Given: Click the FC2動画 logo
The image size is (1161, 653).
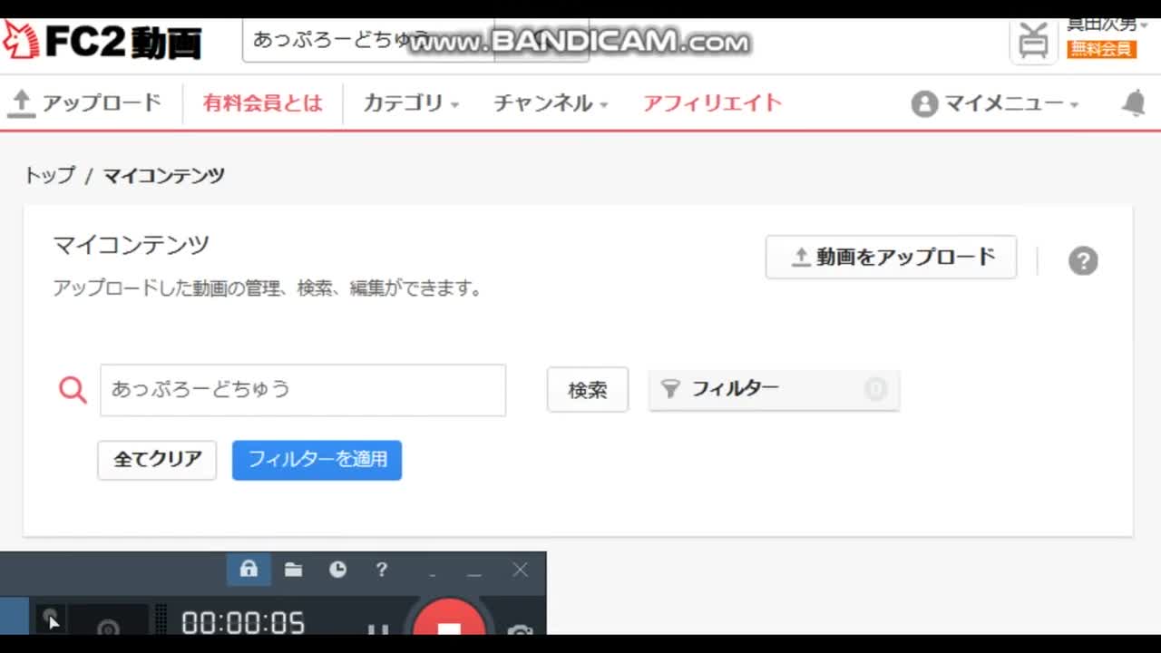Looking at the screenshot, I should pos(102,41).
